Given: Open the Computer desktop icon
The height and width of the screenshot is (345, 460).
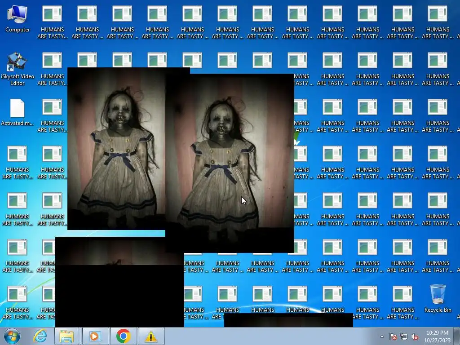Looking at the screenshot, I should pos(18,19).
